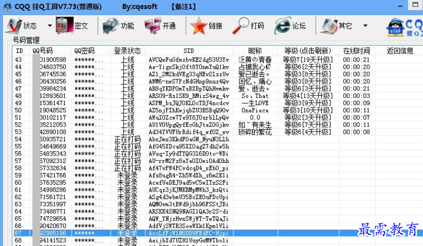Click 未登录 status in row 59
423x246 pixels.
point(127,176)
